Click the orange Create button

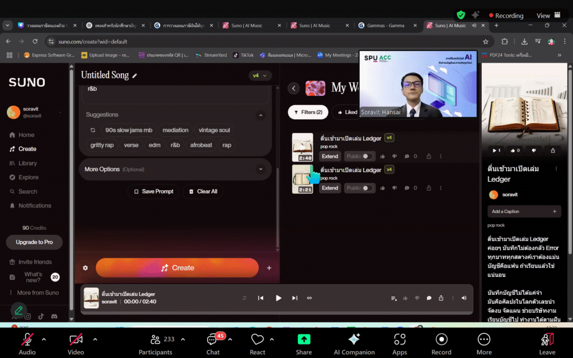177,268
